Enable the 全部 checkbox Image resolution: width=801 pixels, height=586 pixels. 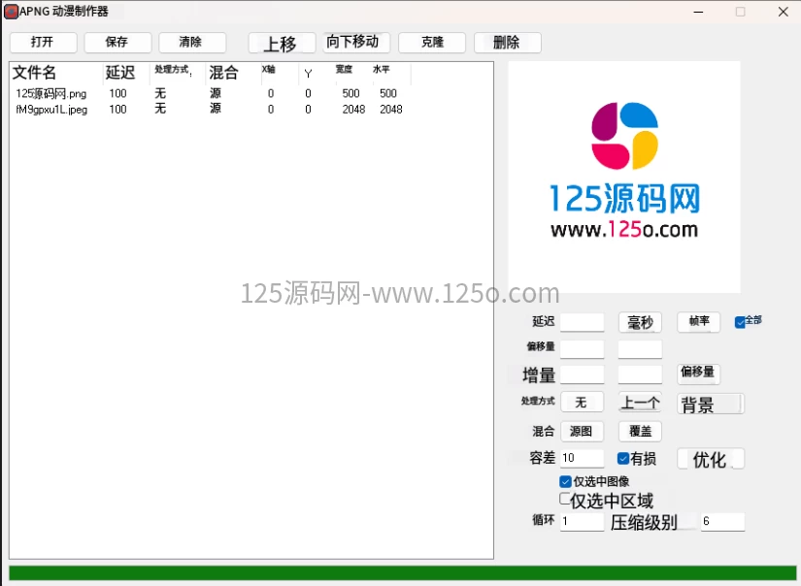(740, 320)
